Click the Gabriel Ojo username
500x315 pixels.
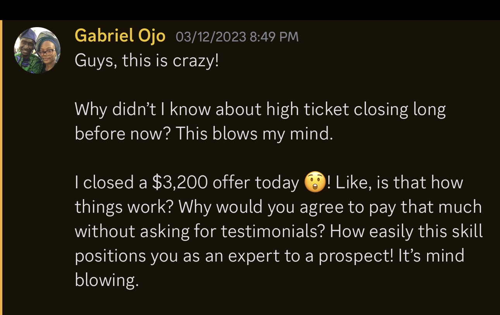pos(120,36)
